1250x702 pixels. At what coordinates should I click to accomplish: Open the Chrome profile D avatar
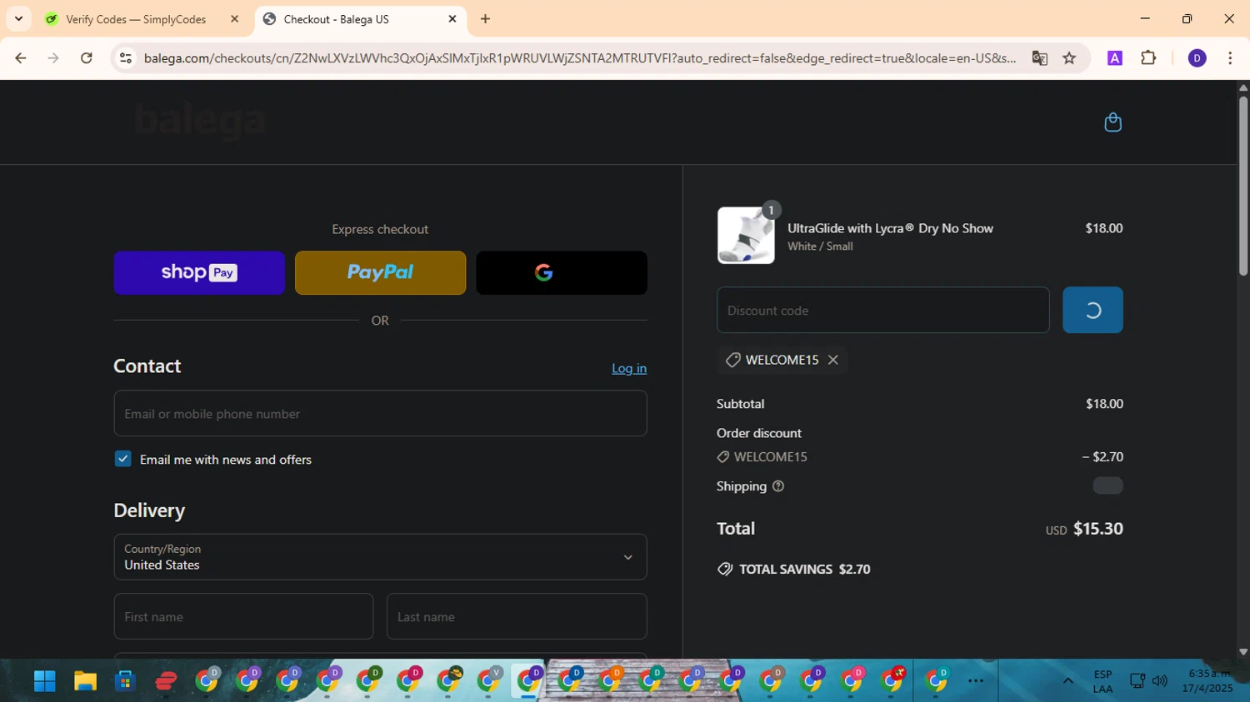[x=1197, y=57]
